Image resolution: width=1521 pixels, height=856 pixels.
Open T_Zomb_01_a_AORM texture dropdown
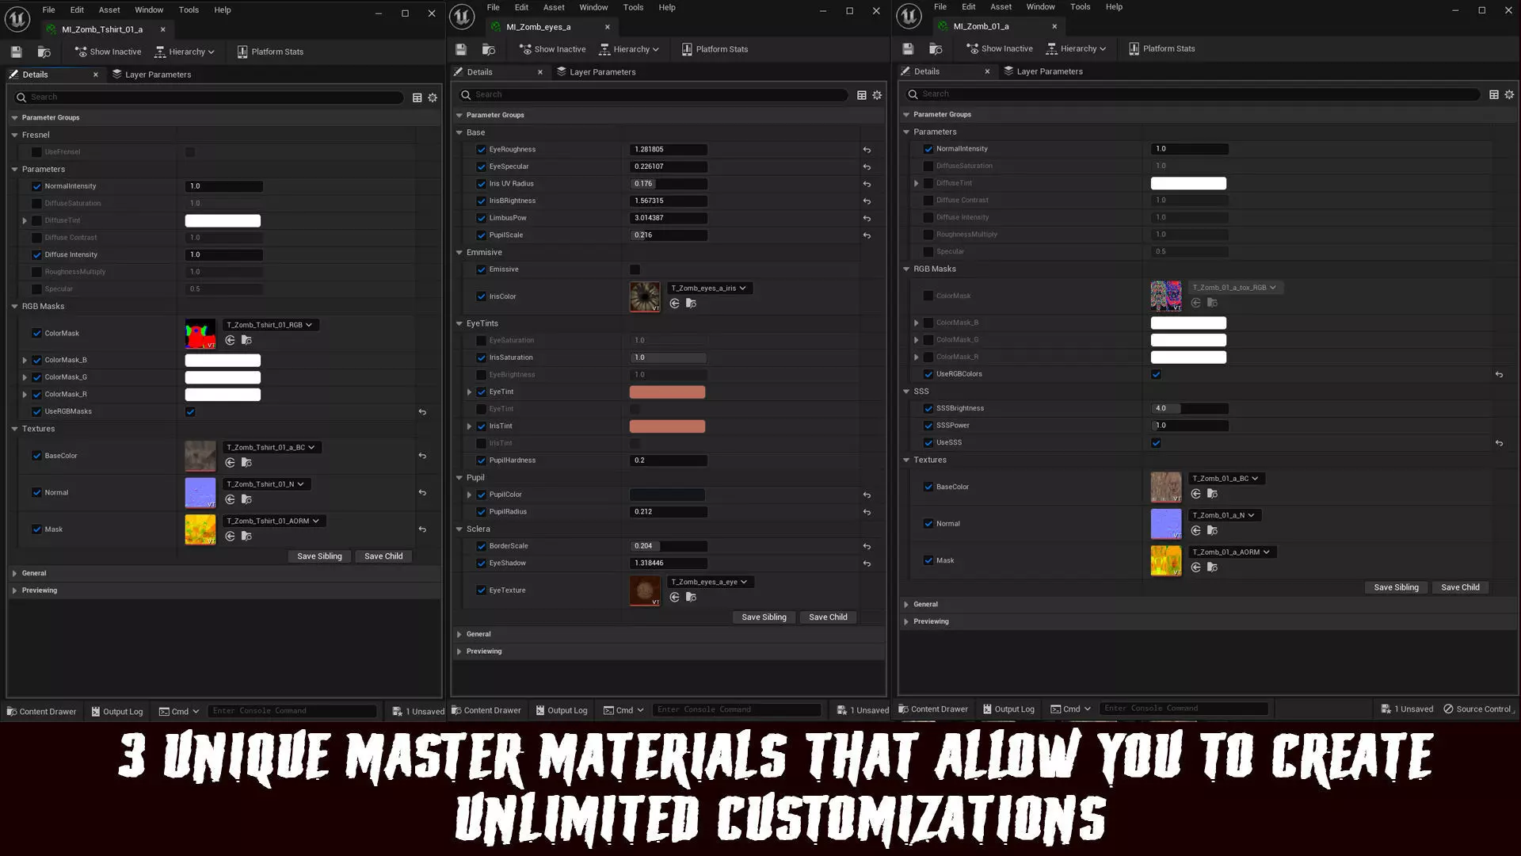click(1230, 552)
